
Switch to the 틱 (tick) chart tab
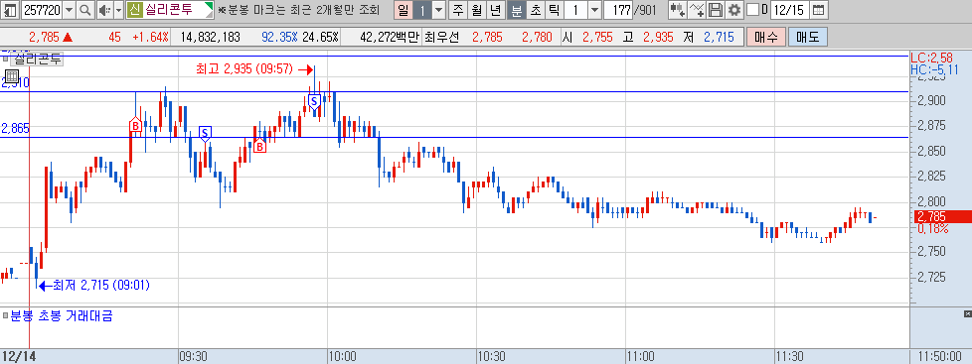pos(555,9)
